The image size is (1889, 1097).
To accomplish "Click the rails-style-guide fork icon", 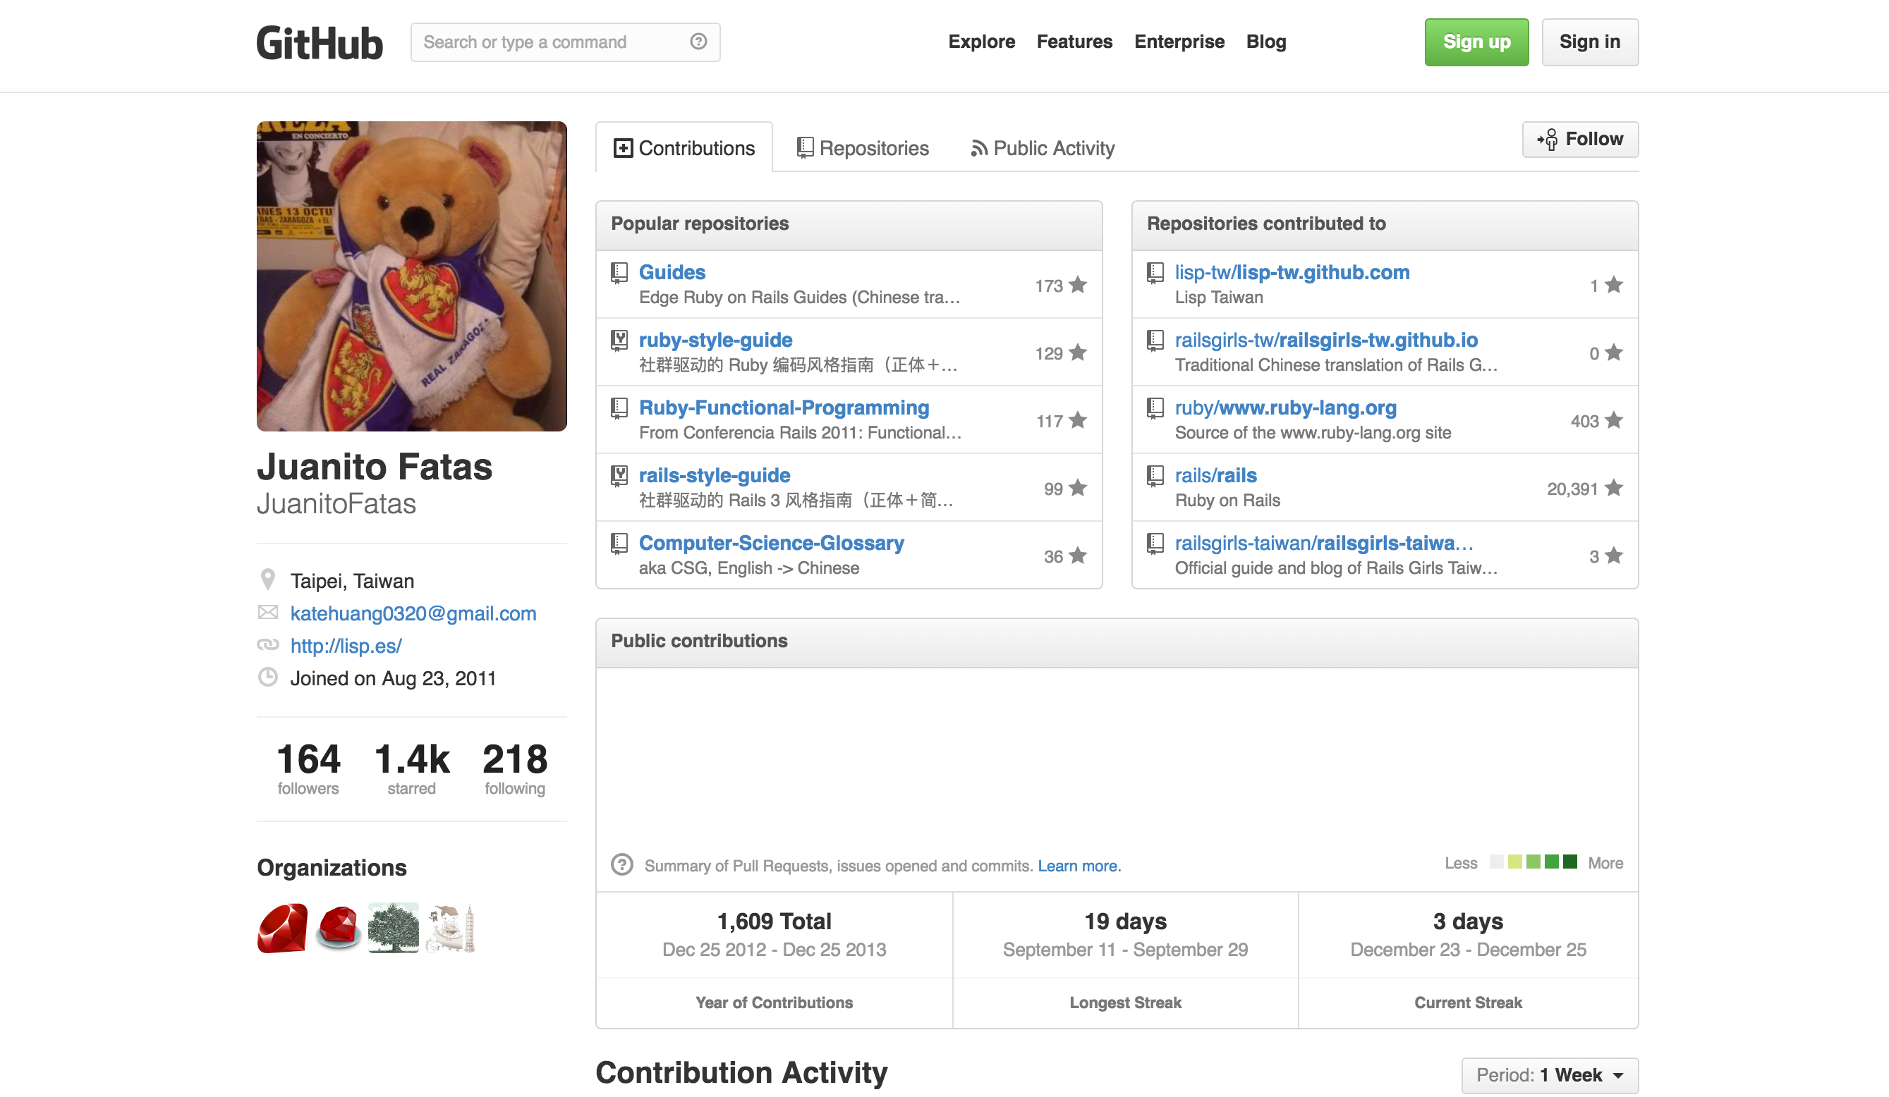I will point(619,476).
